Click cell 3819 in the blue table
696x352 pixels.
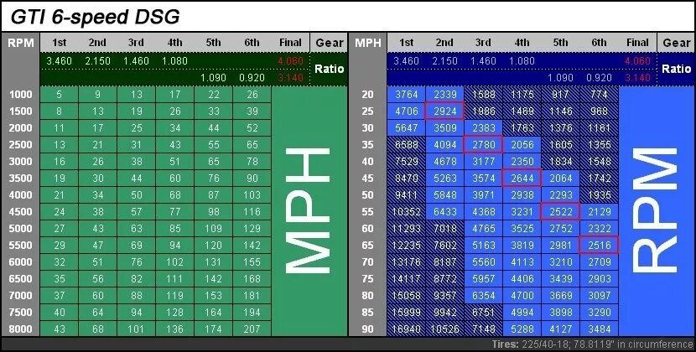point(522,246)
